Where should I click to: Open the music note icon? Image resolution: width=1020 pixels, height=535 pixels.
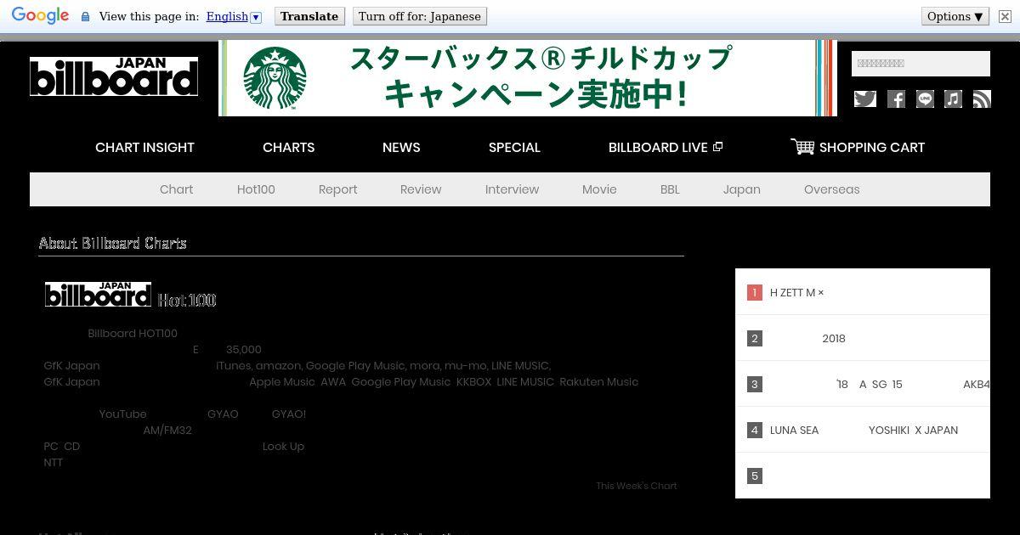coord(953,99)
